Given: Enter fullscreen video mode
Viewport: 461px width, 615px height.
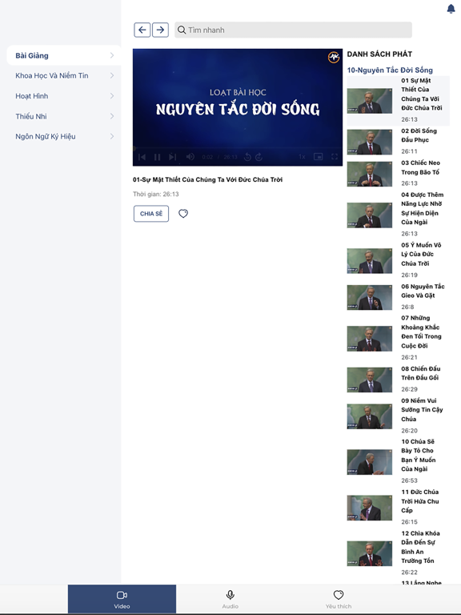Looking at the screenshot, I should point(335,157).
